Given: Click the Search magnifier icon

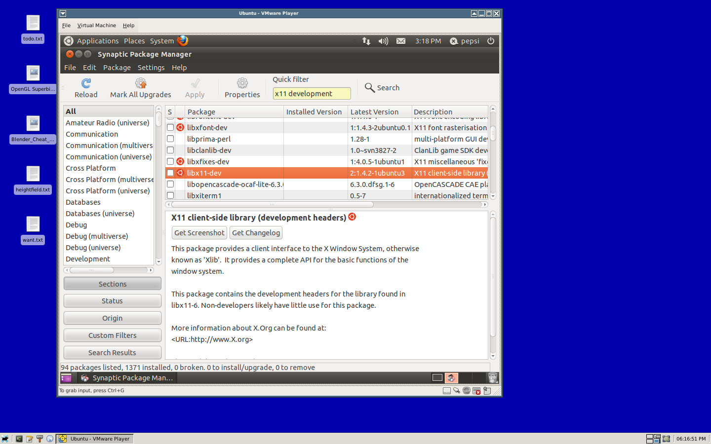Looking at the screenshot, I should [x=369, y=88].
